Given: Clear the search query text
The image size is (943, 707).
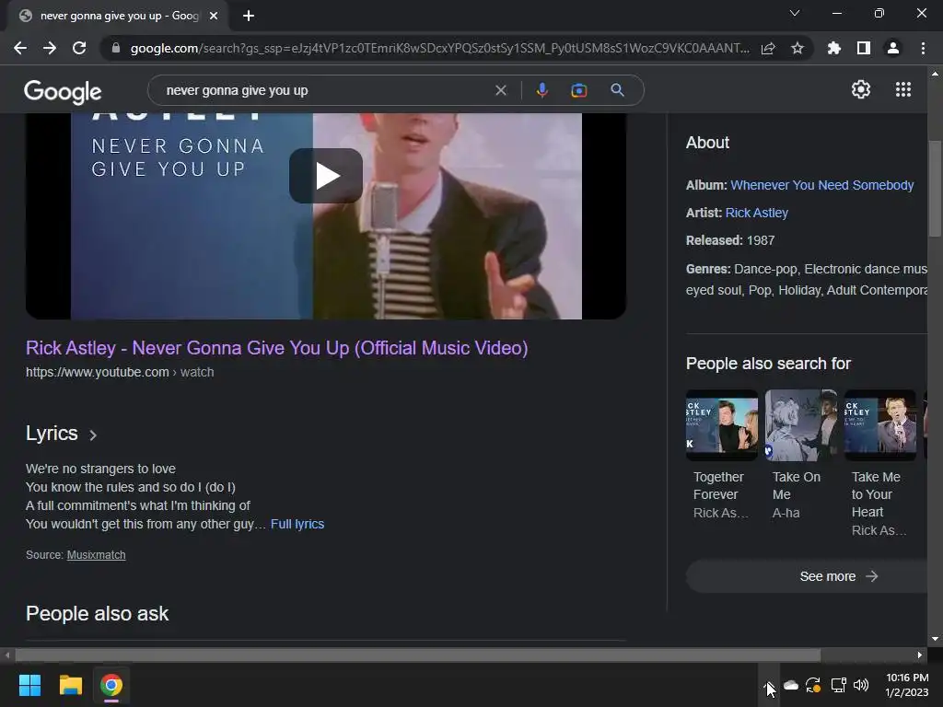Looking at the screenshot, I should (x=500, y=90).
